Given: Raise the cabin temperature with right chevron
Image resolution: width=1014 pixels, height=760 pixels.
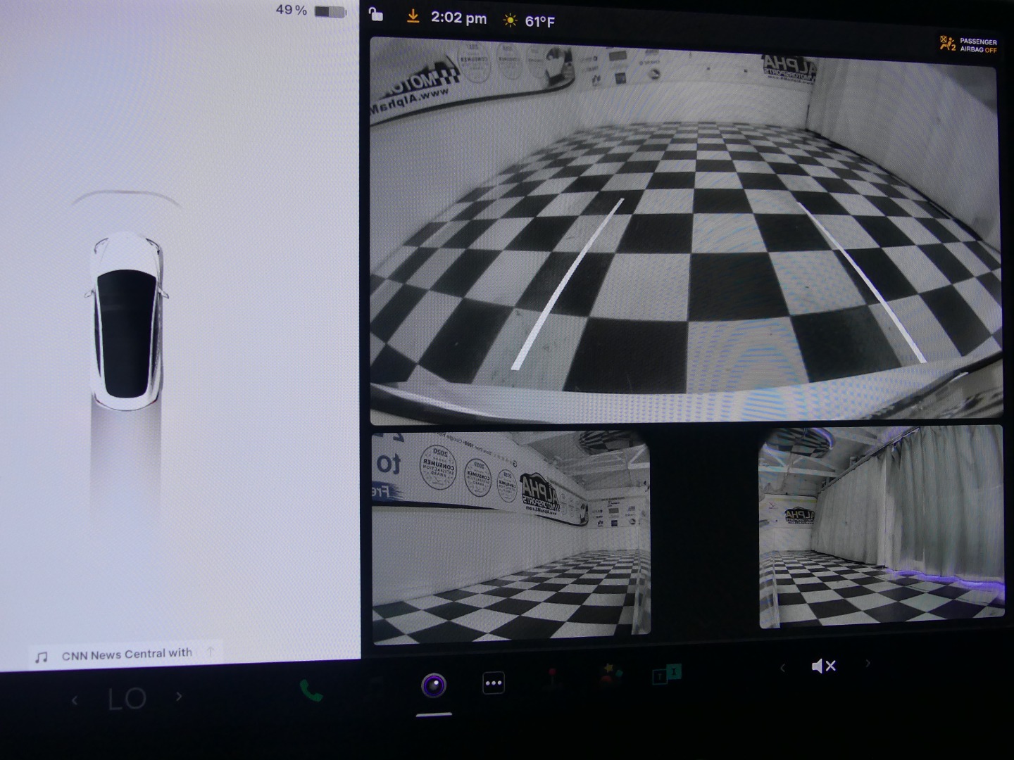Looking at the screenshot, I should click(179, 697).
